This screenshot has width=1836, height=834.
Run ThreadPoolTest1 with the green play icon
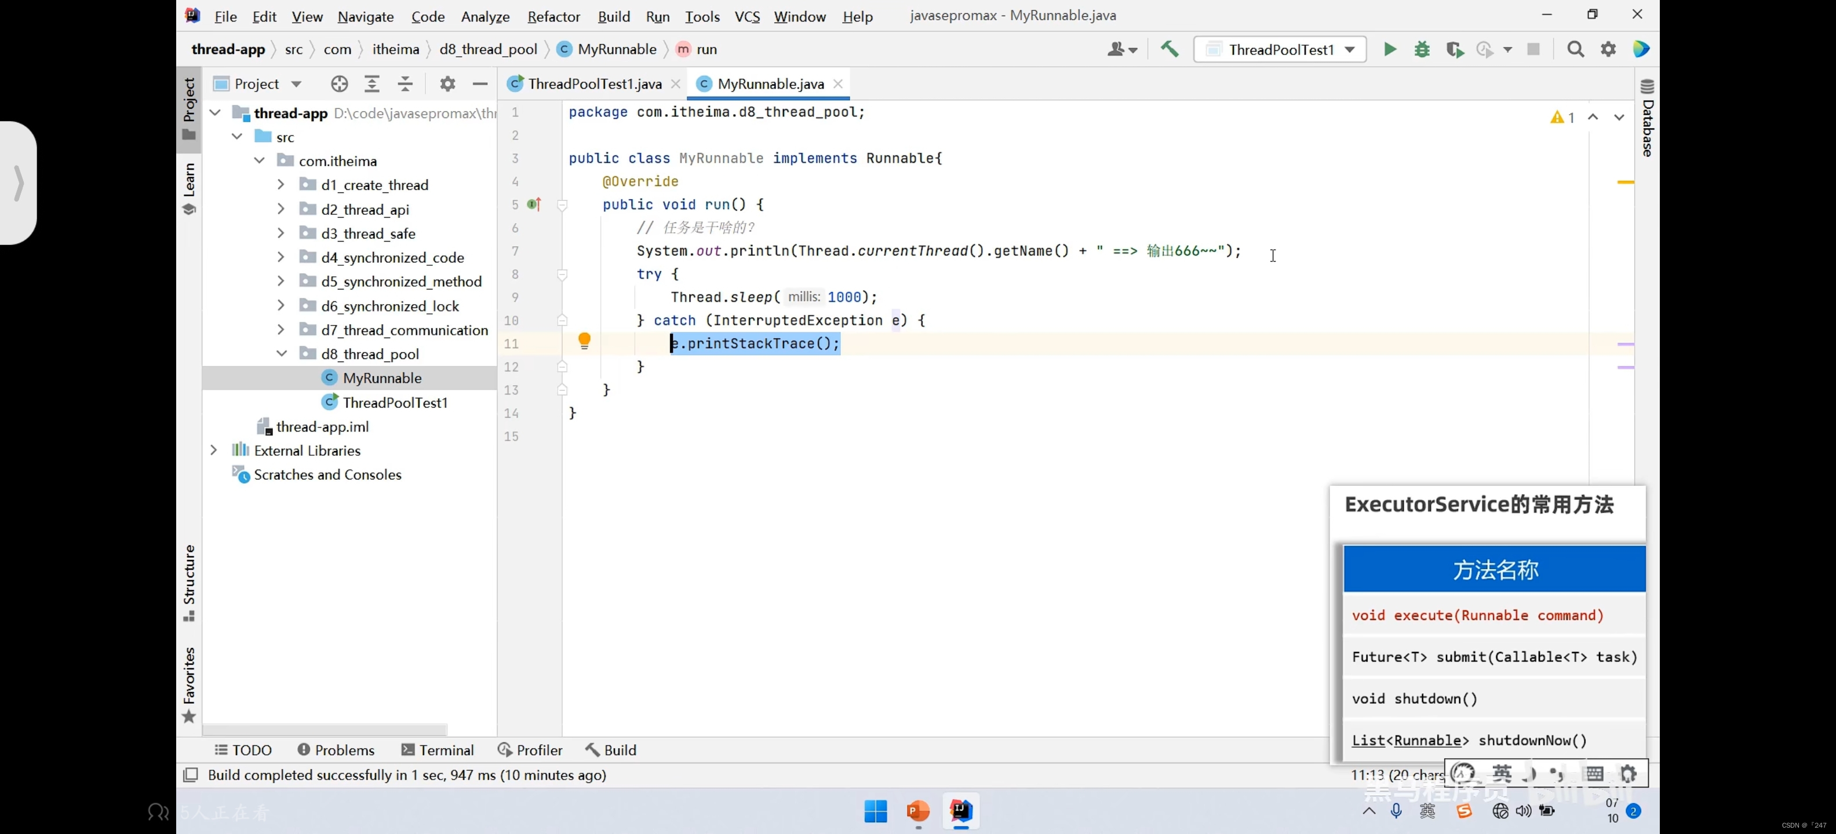tap(1390, 49)
